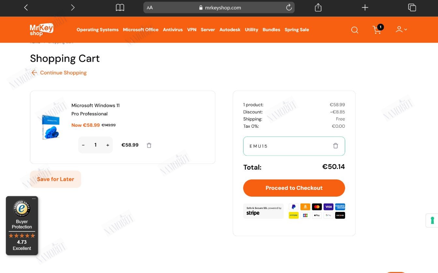Open the Antivirus menu

tap(173, 30)
